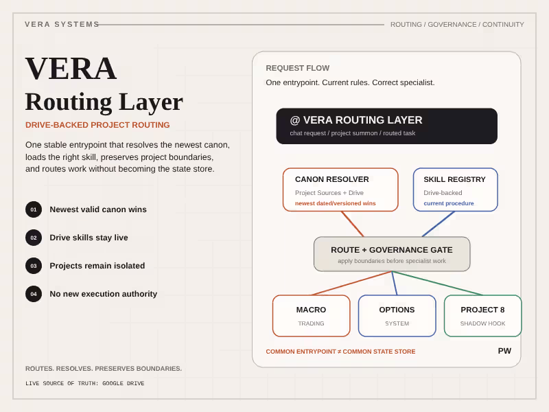The height and width of the screenshot is (412, 549).
Task: Select the PROJECT 8 SHADOW HOOK box
Action: pyautogui.click(x=483, y=316)
